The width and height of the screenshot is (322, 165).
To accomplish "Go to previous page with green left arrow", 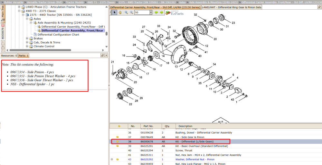I will (156, 13).
